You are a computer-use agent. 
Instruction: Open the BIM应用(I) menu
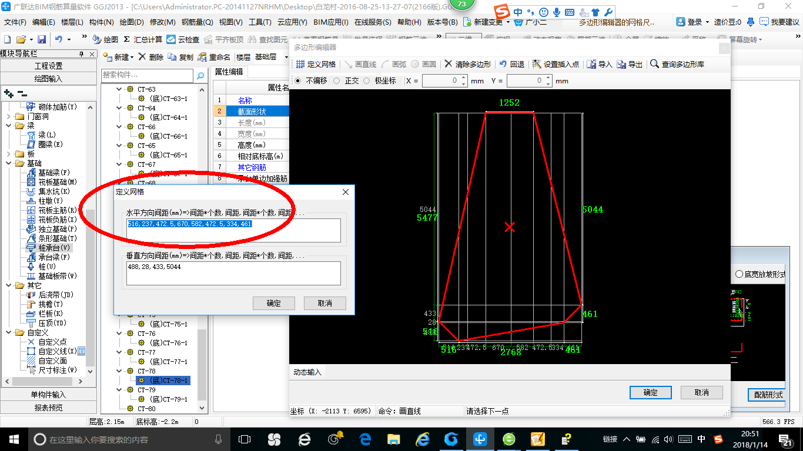pos(331,22)
